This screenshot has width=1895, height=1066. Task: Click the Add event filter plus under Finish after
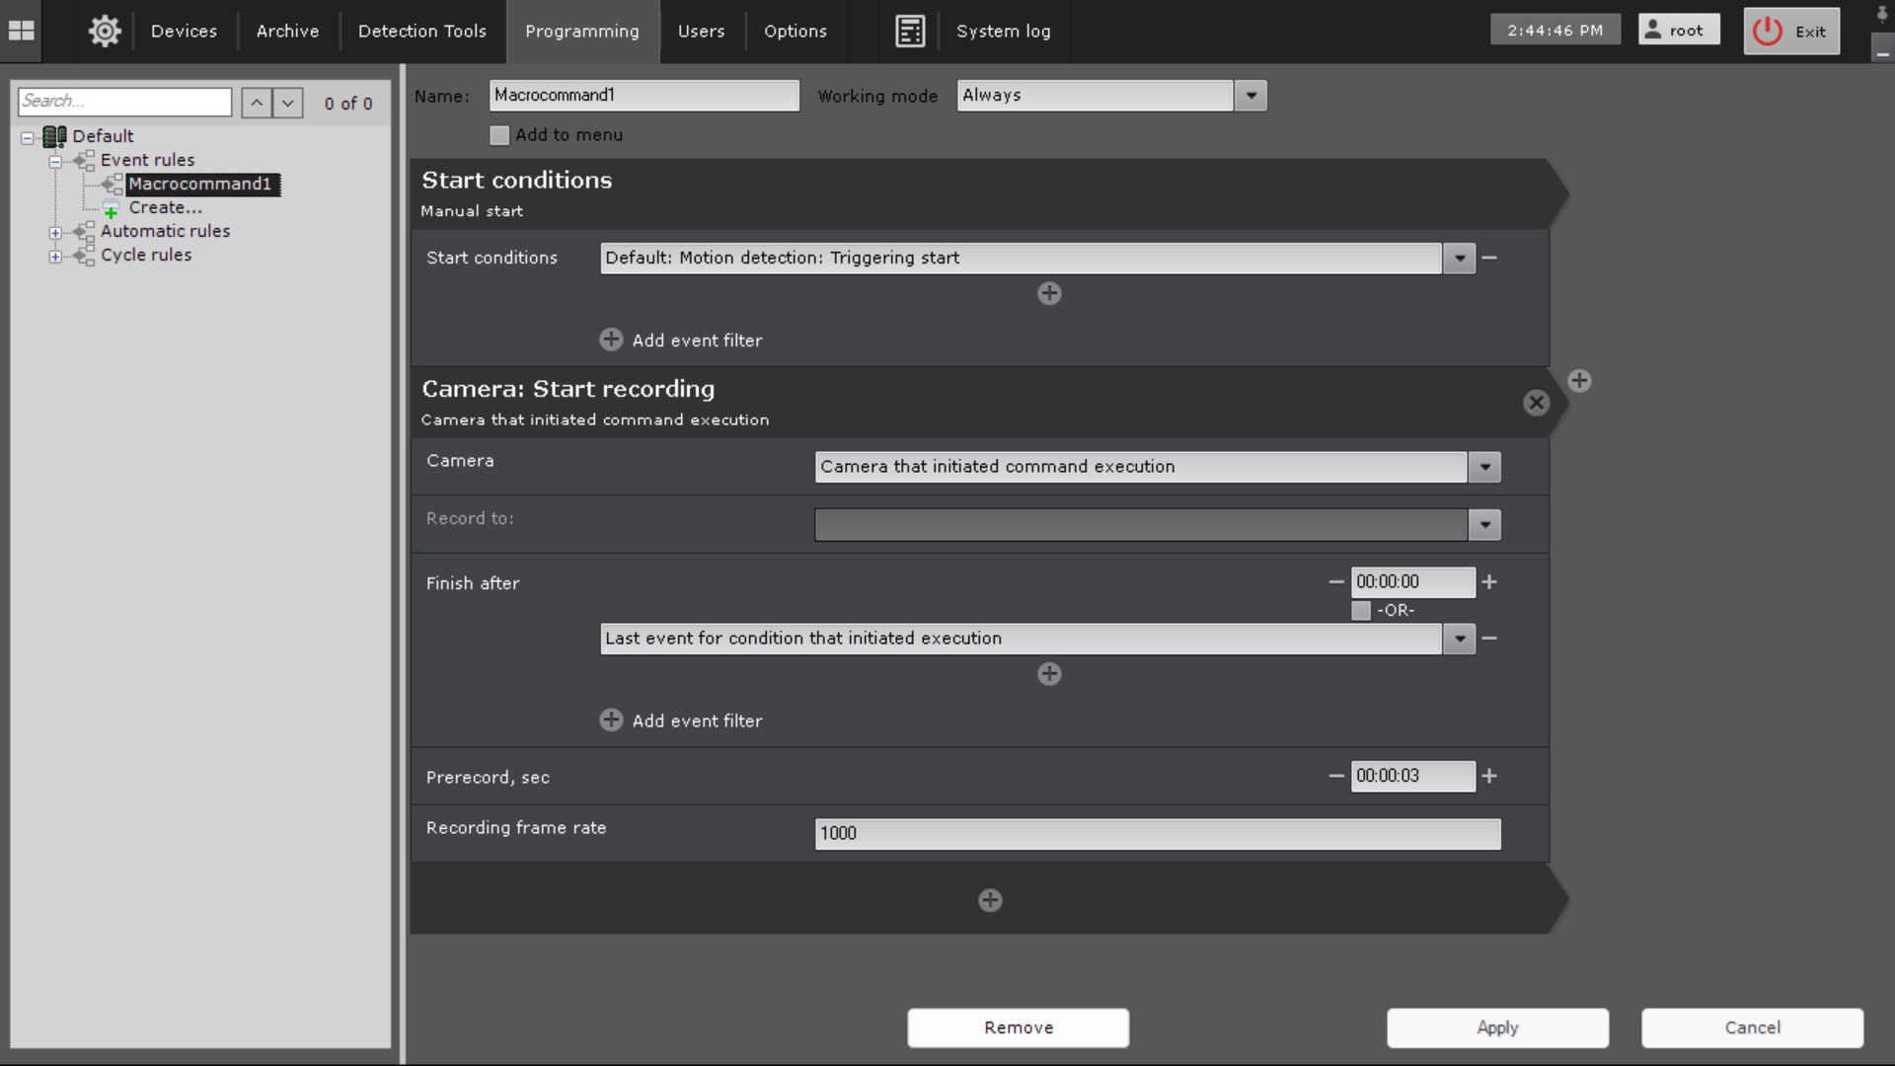611,721
